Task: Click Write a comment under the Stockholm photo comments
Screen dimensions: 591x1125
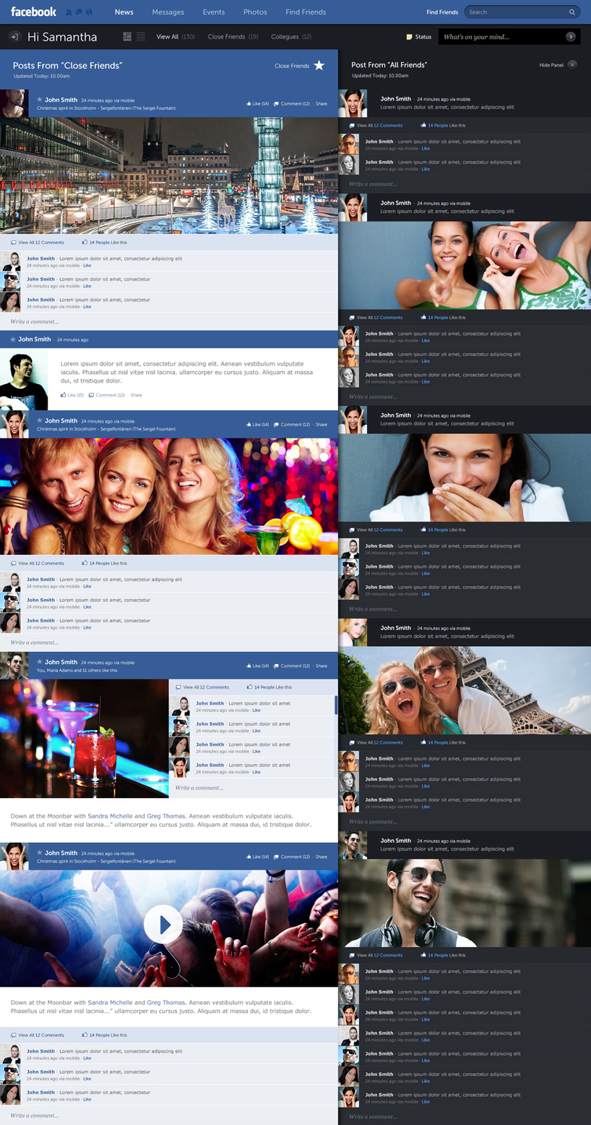Action: (168, 322)
